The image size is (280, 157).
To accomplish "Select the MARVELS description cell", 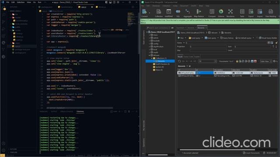I will tap(223, 73).
